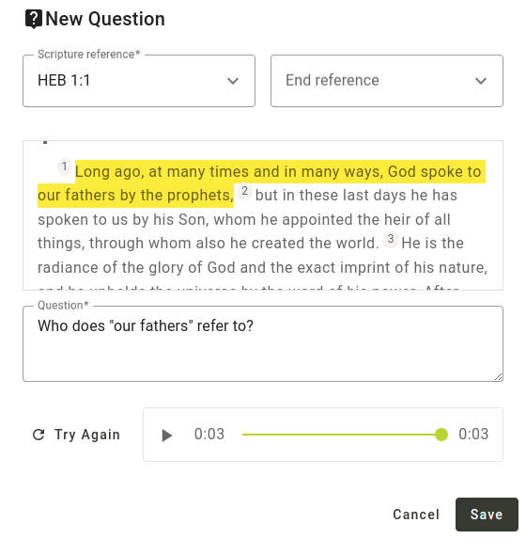Screen dimensions: 526x539
Task: Select the HEB 1:1 reference field
Action: tap(139, 81)
